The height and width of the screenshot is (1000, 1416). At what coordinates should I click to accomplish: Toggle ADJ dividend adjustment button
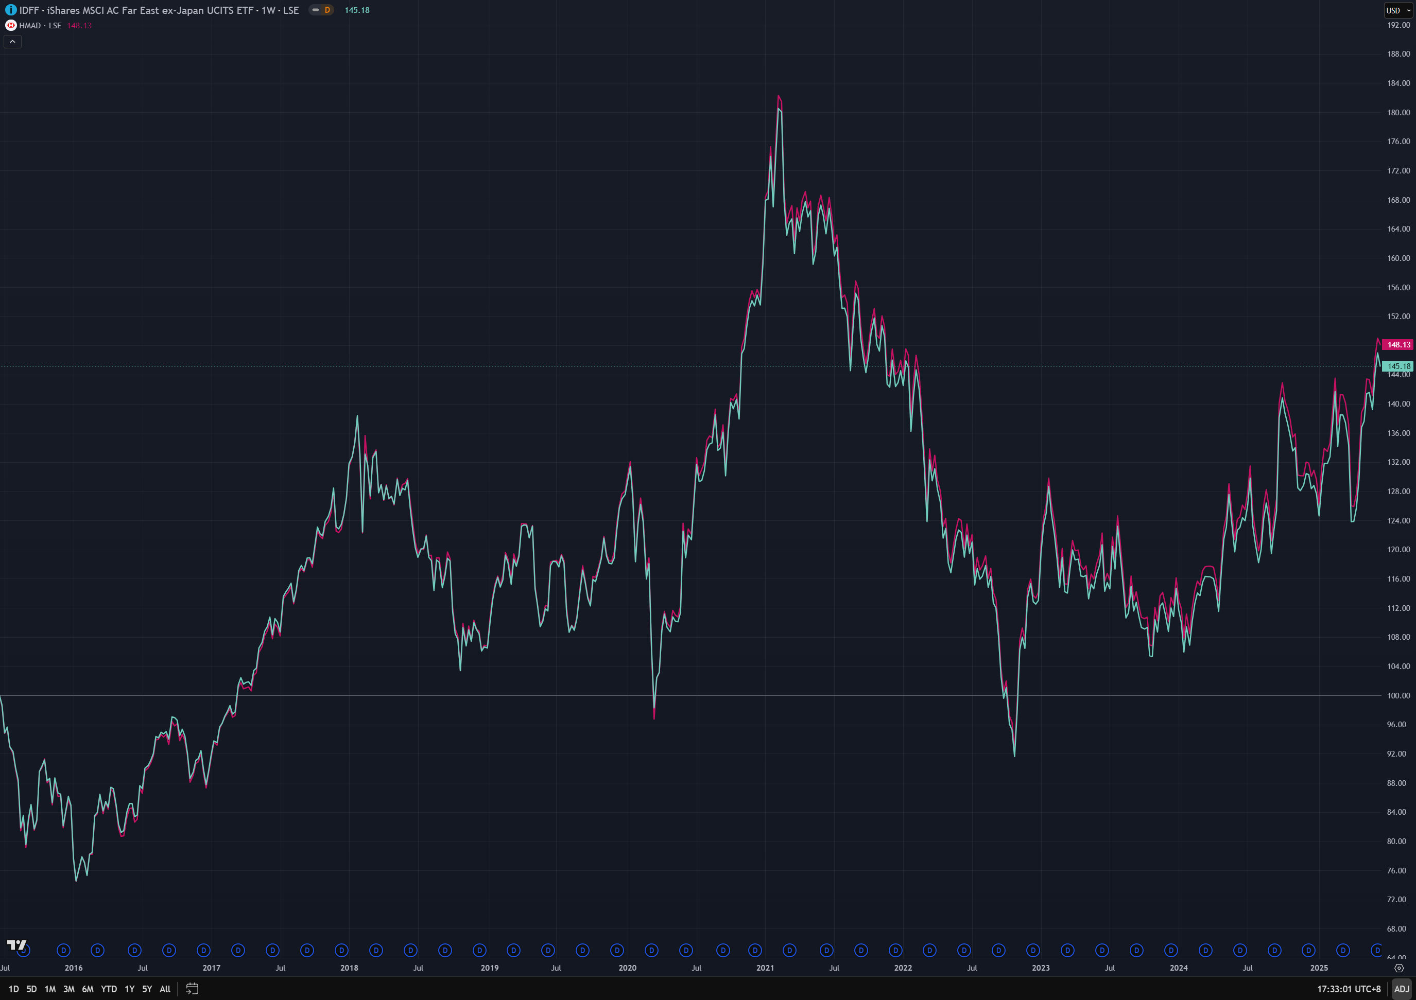(x=1401, y=989)
